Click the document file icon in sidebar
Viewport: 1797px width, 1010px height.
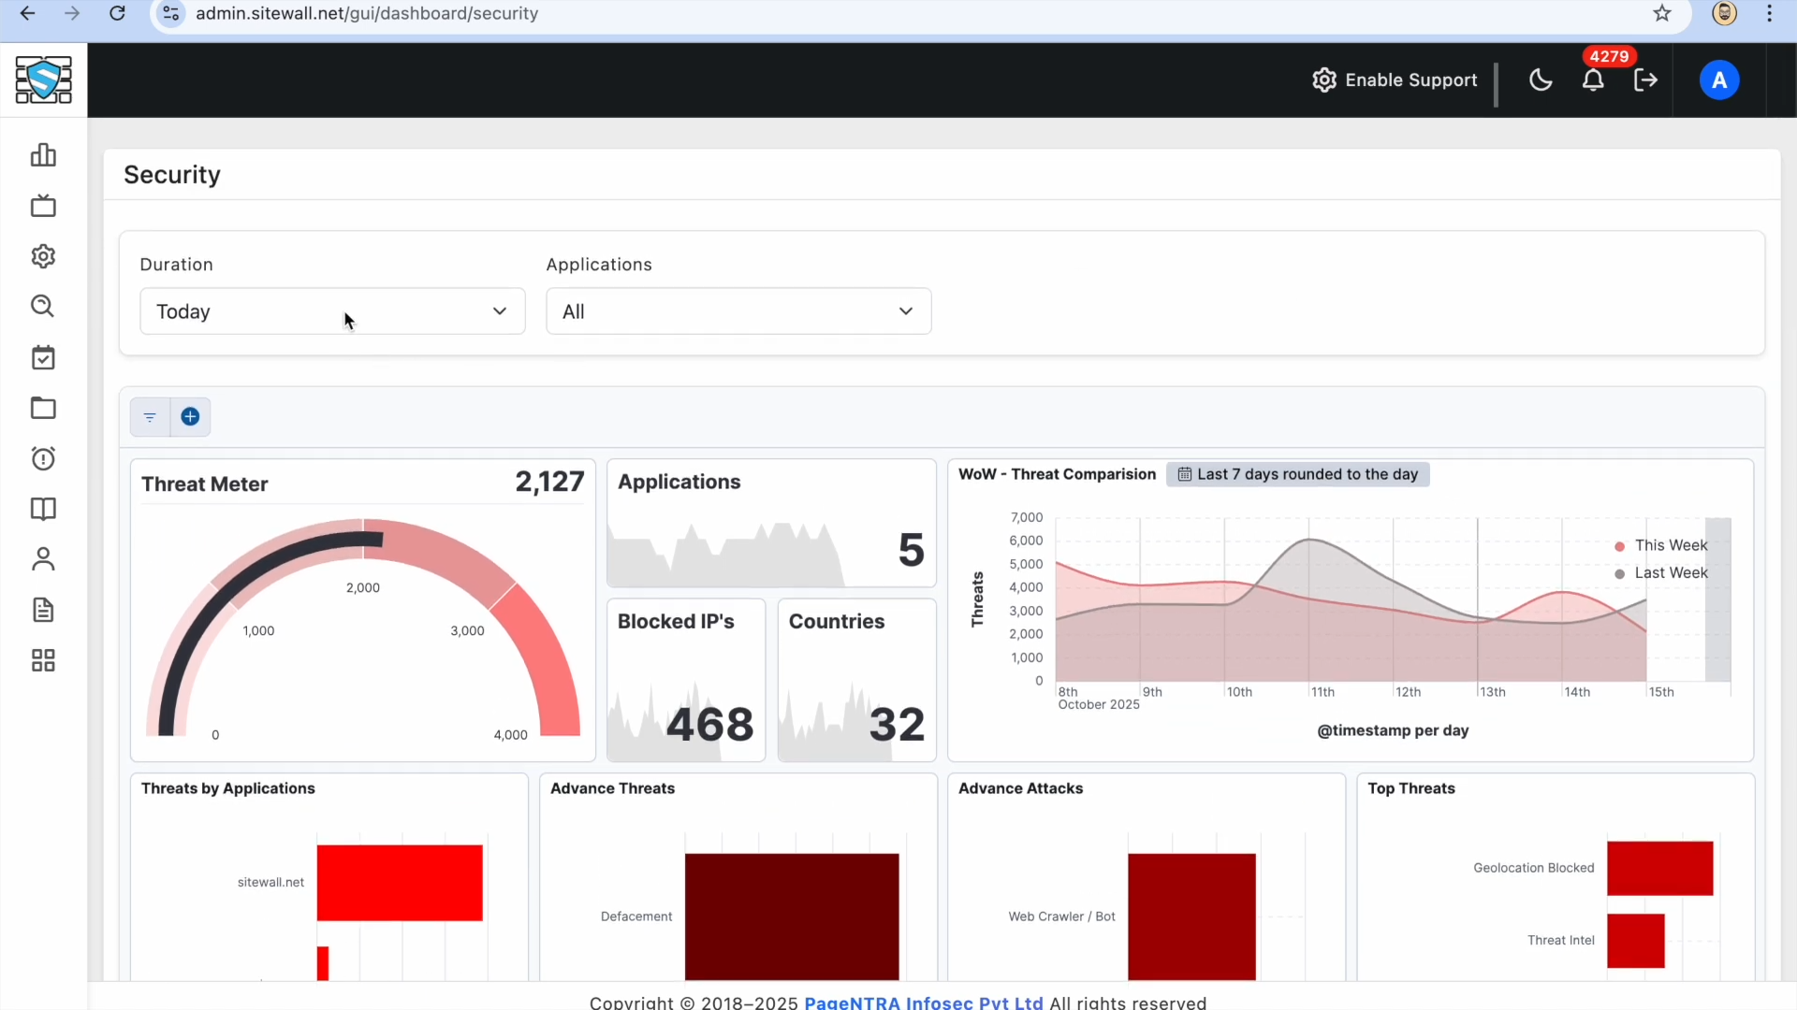pyautogui.click(x=43, y=610)
